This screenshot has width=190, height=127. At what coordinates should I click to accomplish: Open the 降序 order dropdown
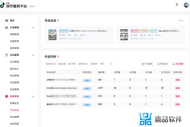tap(103, 64)
